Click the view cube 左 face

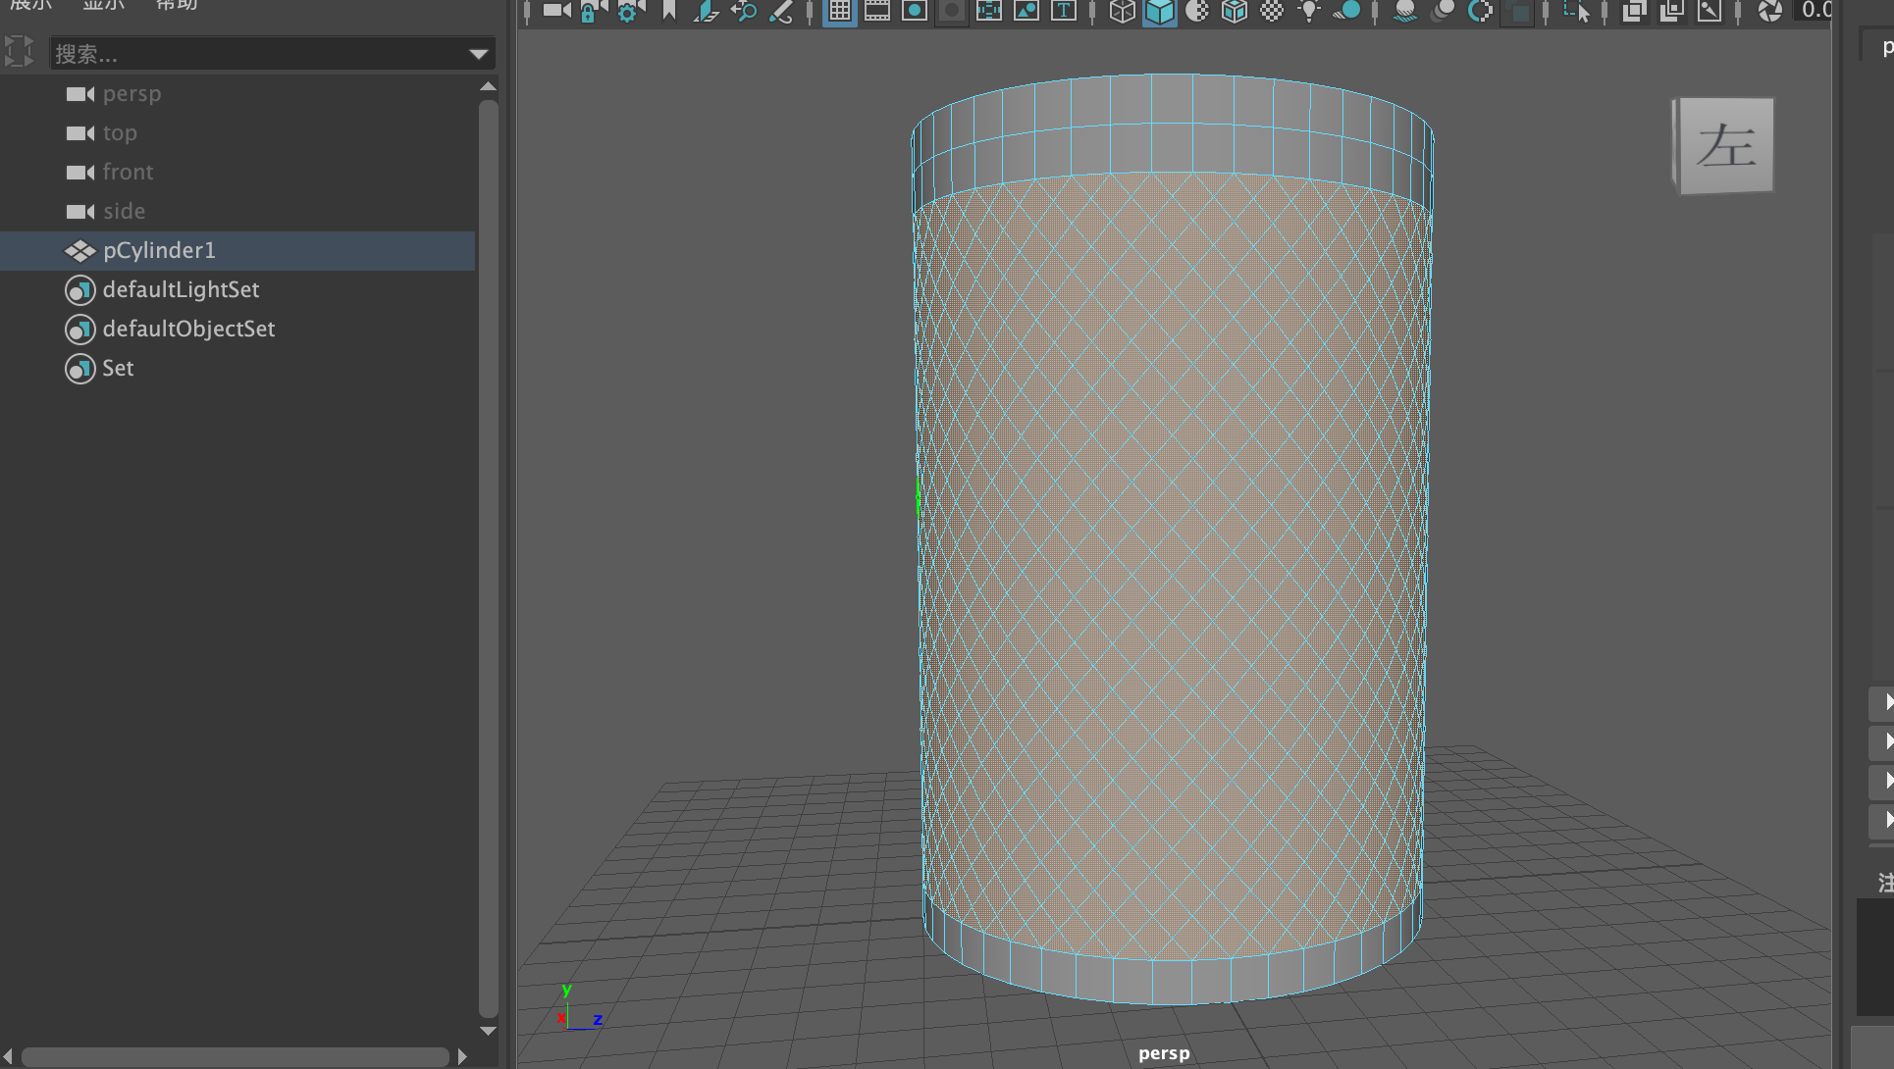(x=1726, y=146)
